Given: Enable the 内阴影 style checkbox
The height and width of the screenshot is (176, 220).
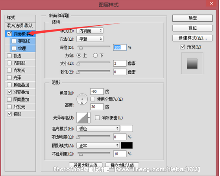Looking at the screenshot, I should click(9, 63).
